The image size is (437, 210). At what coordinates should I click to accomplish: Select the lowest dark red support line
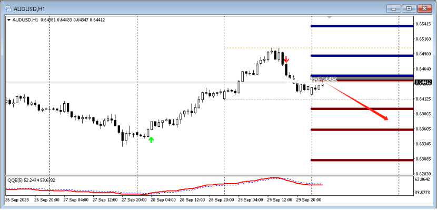(362, 160)
